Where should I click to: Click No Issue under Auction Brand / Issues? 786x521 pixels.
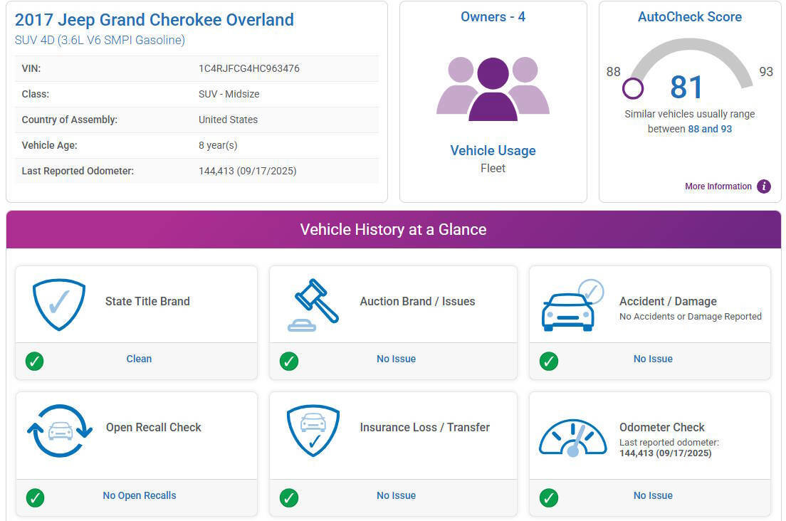(x=396, y=359)
